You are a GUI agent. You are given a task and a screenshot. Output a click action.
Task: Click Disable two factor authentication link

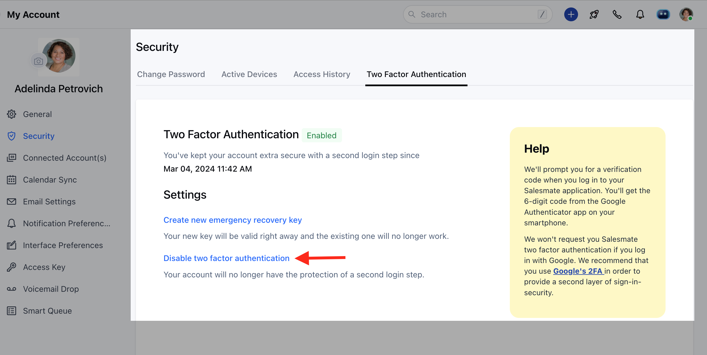226,258
